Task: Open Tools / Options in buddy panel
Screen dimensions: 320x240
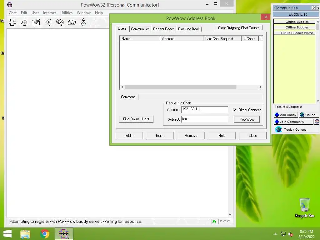Action: point(295,129)
